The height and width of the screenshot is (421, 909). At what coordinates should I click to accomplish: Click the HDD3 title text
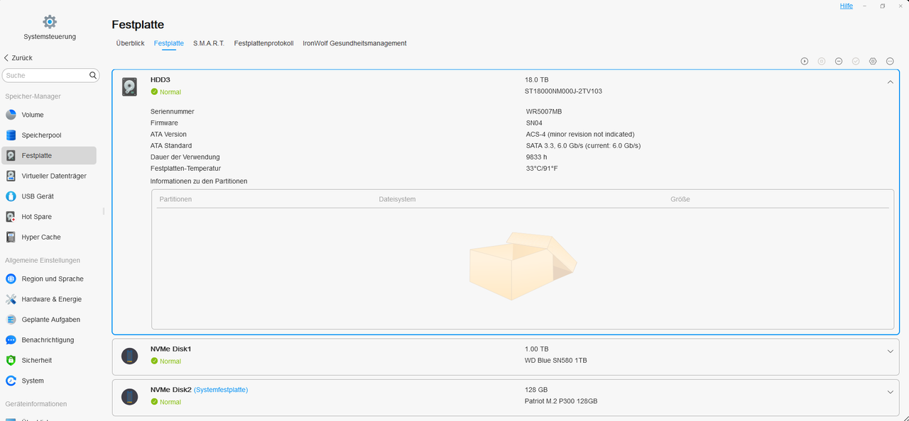tap(160, 80)
